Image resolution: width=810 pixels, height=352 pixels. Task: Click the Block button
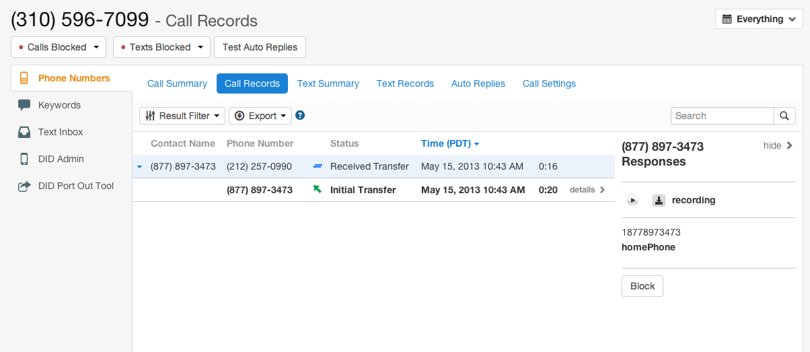[x=642, y=286]
